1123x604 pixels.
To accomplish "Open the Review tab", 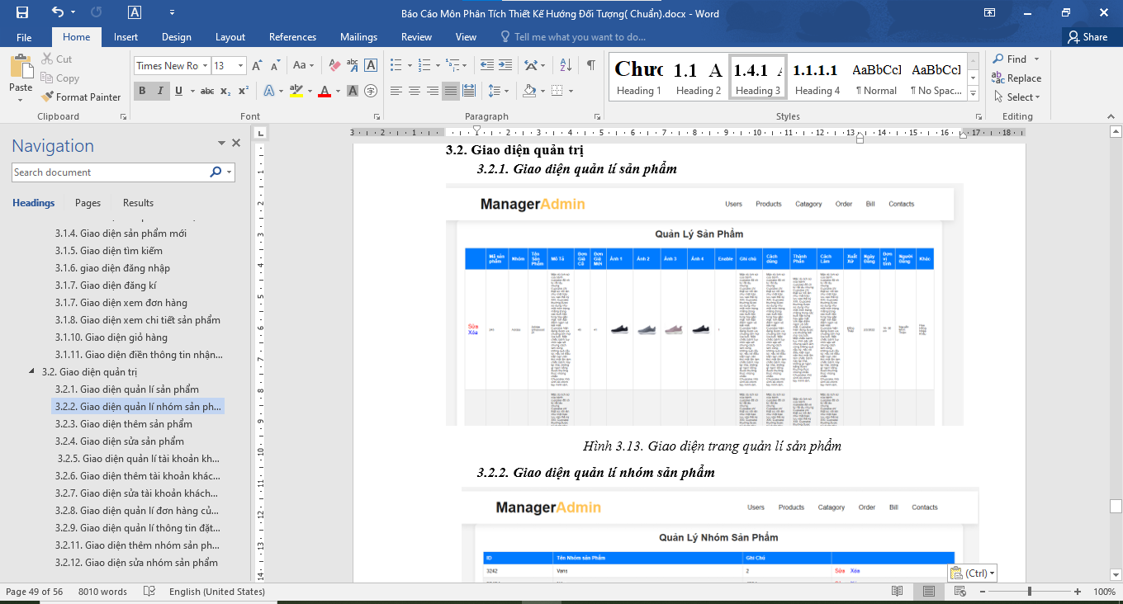I will click(x=416, y=37).
